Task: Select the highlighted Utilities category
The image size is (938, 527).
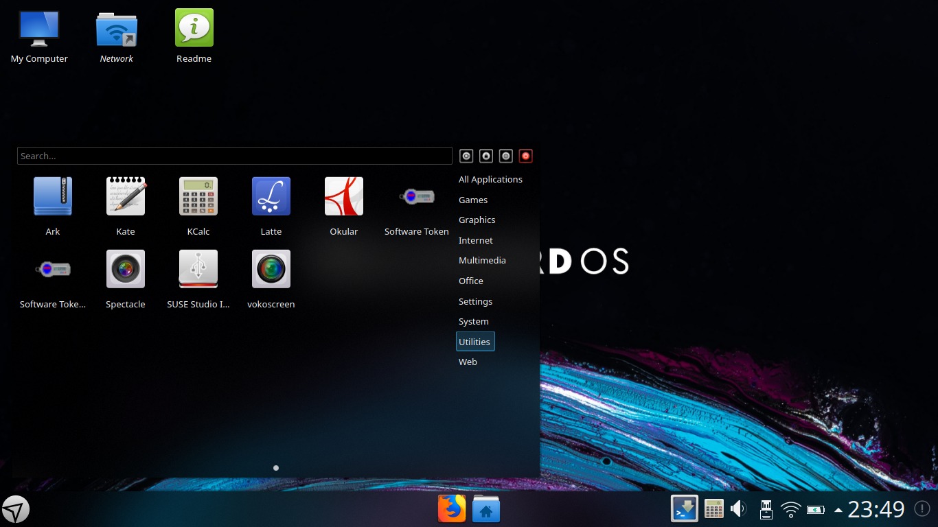Action: (x=475, y=342)
